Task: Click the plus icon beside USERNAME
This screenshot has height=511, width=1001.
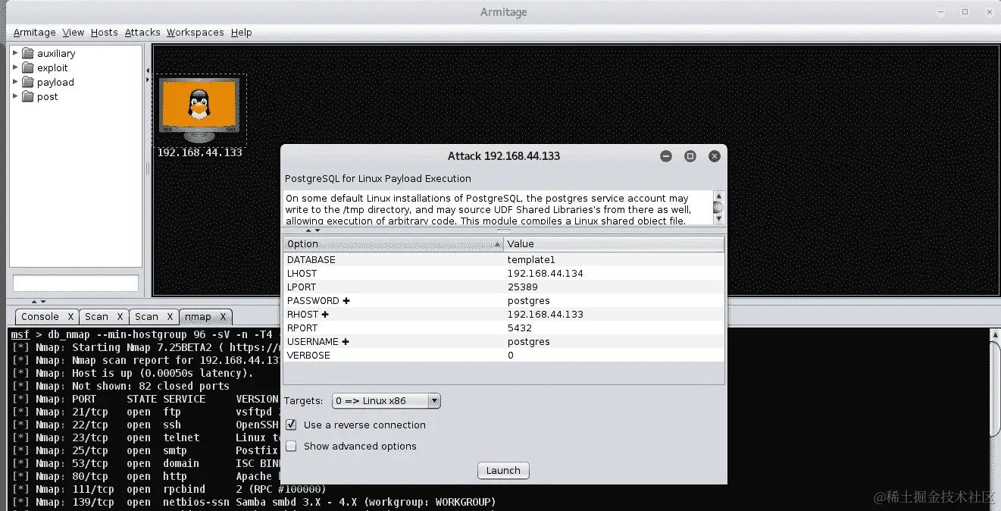Action: (x=346, y=342)
